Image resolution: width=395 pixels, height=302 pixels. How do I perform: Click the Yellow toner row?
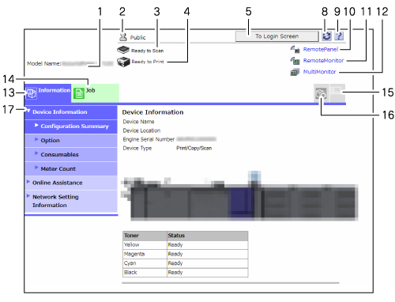(186, 245)
